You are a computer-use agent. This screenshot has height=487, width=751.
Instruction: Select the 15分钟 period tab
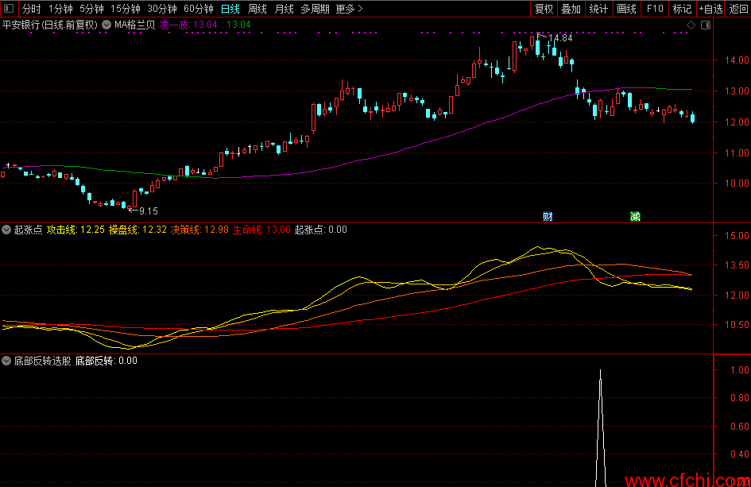pyautogui.click(x=126, y=9)
